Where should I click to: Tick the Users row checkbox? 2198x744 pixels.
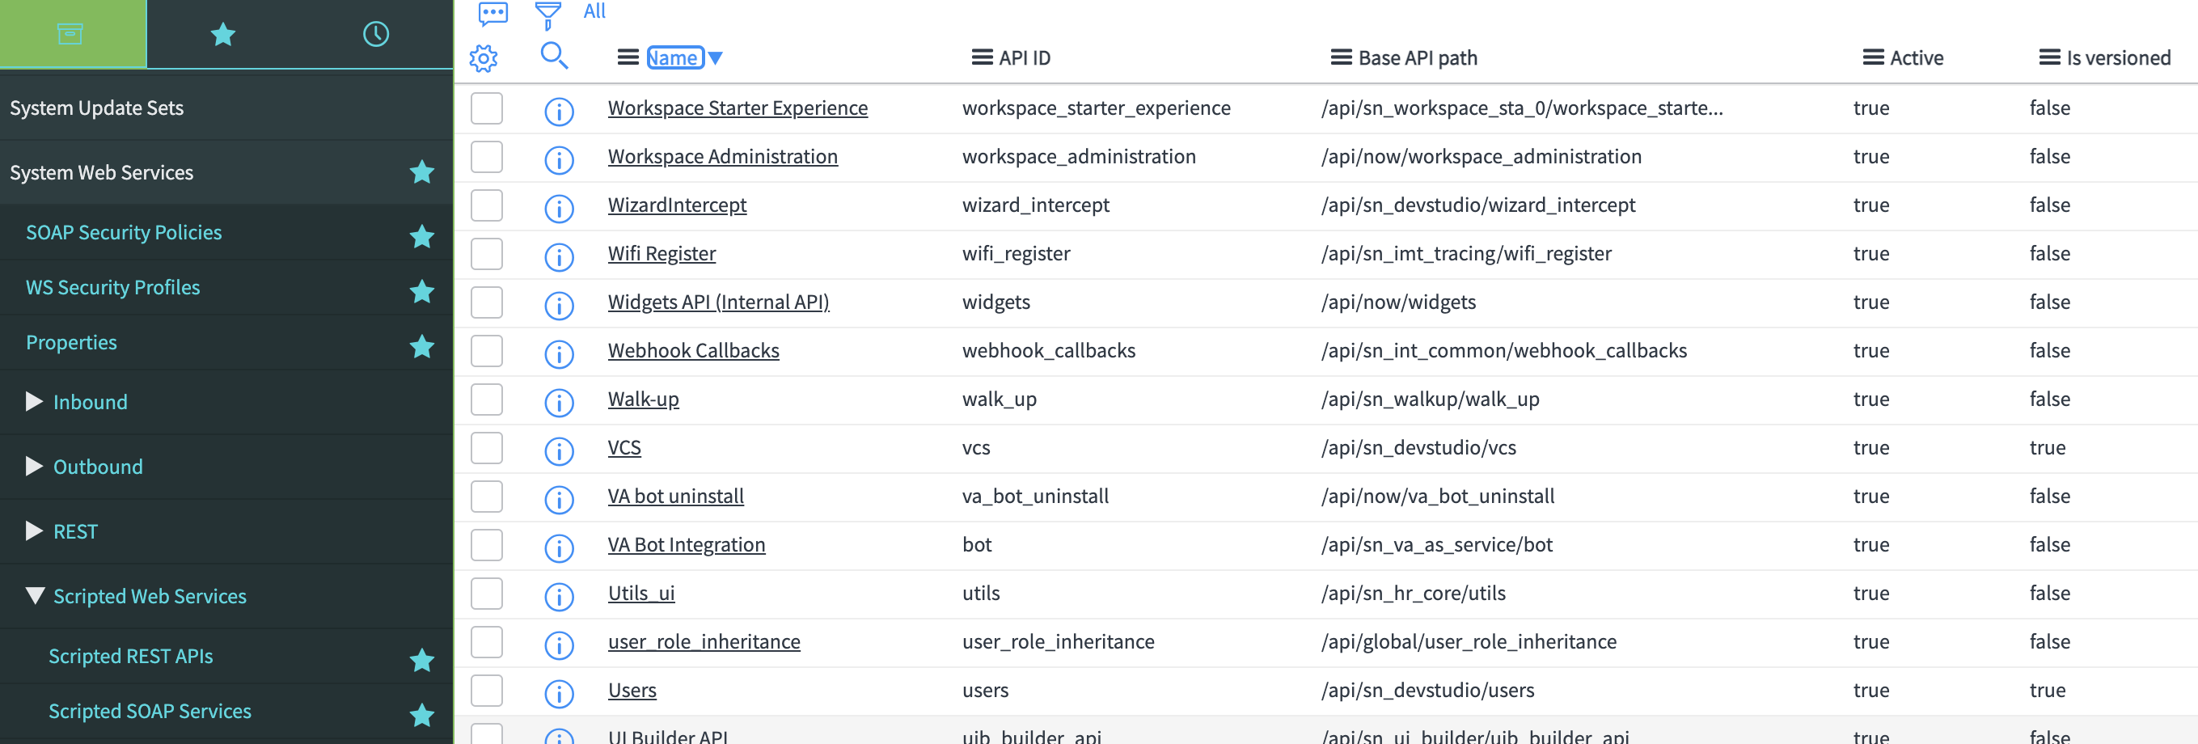click(x=486, y=691)
